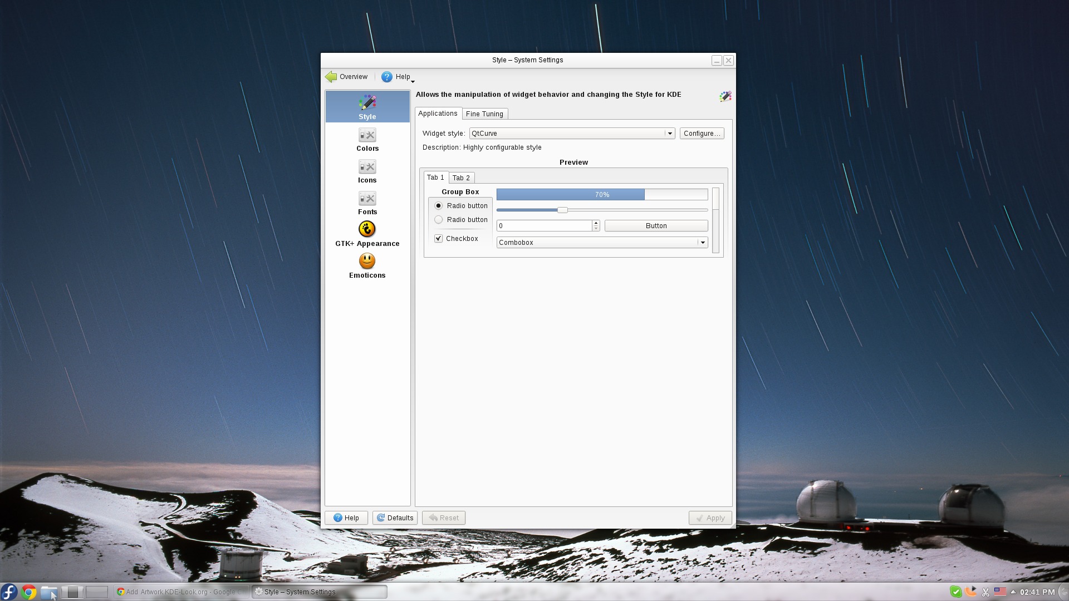Select preview Tab 1
This screenshot has height=601, width=1069.
(436, 178)
